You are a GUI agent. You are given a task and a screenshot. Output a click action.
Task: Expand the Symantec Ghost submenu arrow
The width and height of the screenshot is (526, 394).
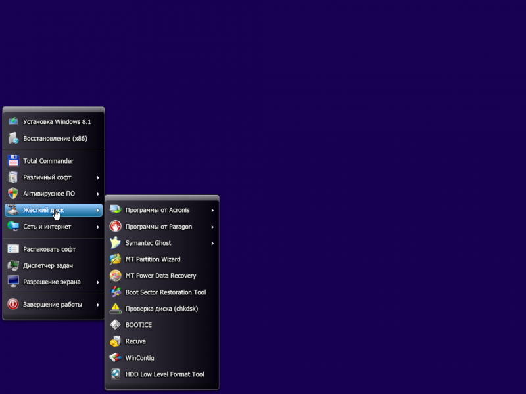click(x=212, y=243)
